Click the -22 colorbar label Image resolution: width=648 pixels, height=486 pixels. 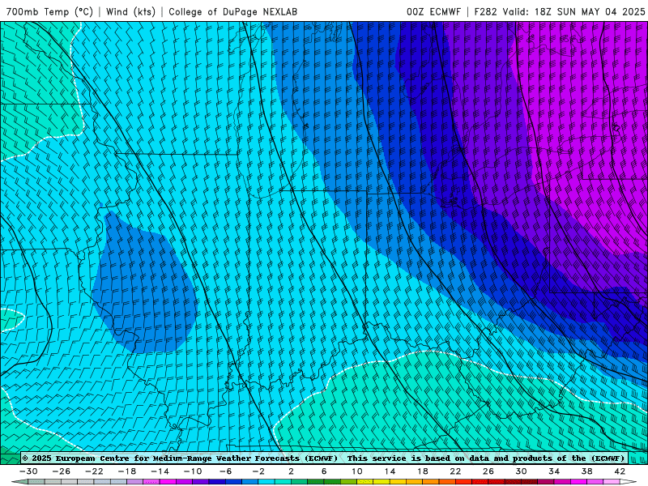tap(94, 471)
